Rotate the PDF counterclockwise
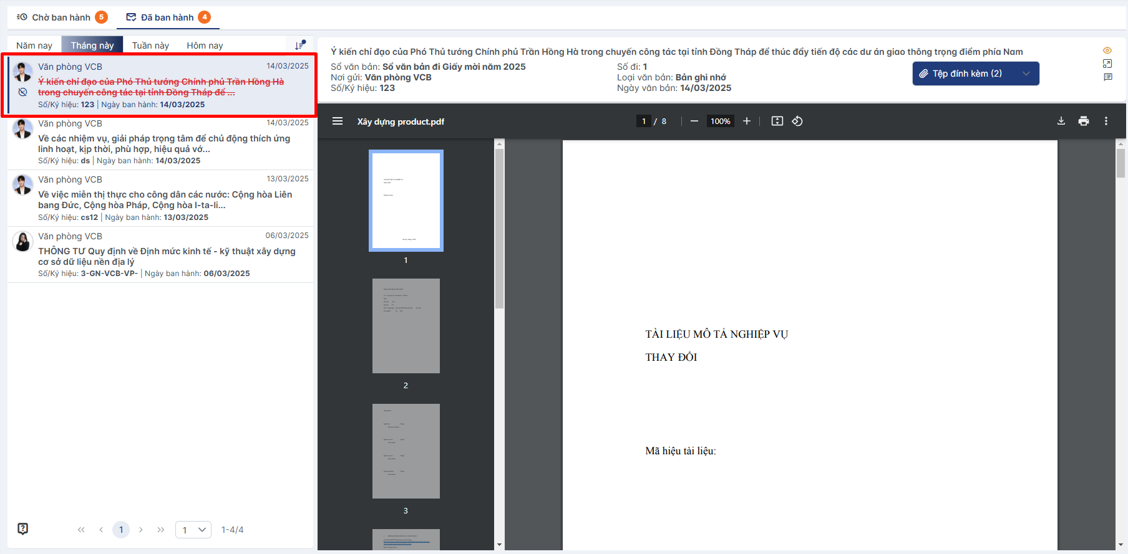The height and width of the screenshot is (554, 1128). 797,121
